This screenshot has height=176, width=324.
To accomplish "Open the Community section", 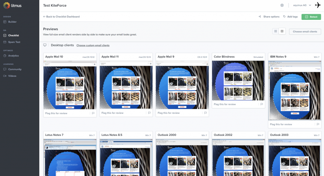I will [15, 69].
